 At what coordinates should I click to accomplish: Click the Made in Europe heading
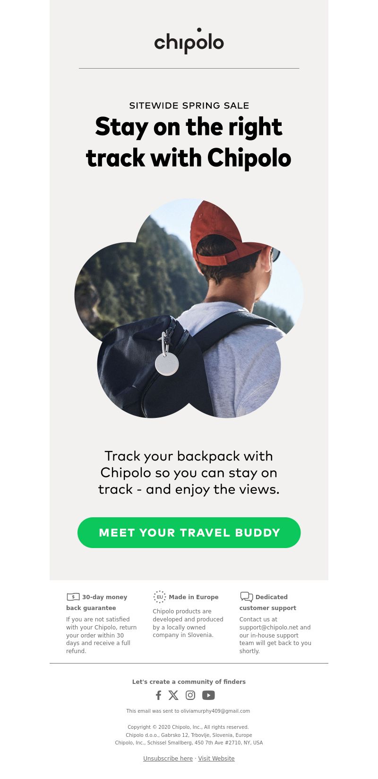(194, 597)
